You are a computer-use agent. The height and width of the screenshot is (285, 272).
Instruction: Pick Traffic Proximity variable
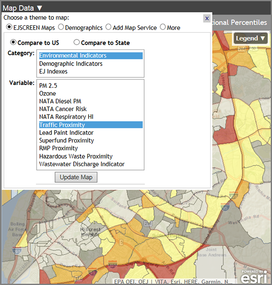point(91,125)
